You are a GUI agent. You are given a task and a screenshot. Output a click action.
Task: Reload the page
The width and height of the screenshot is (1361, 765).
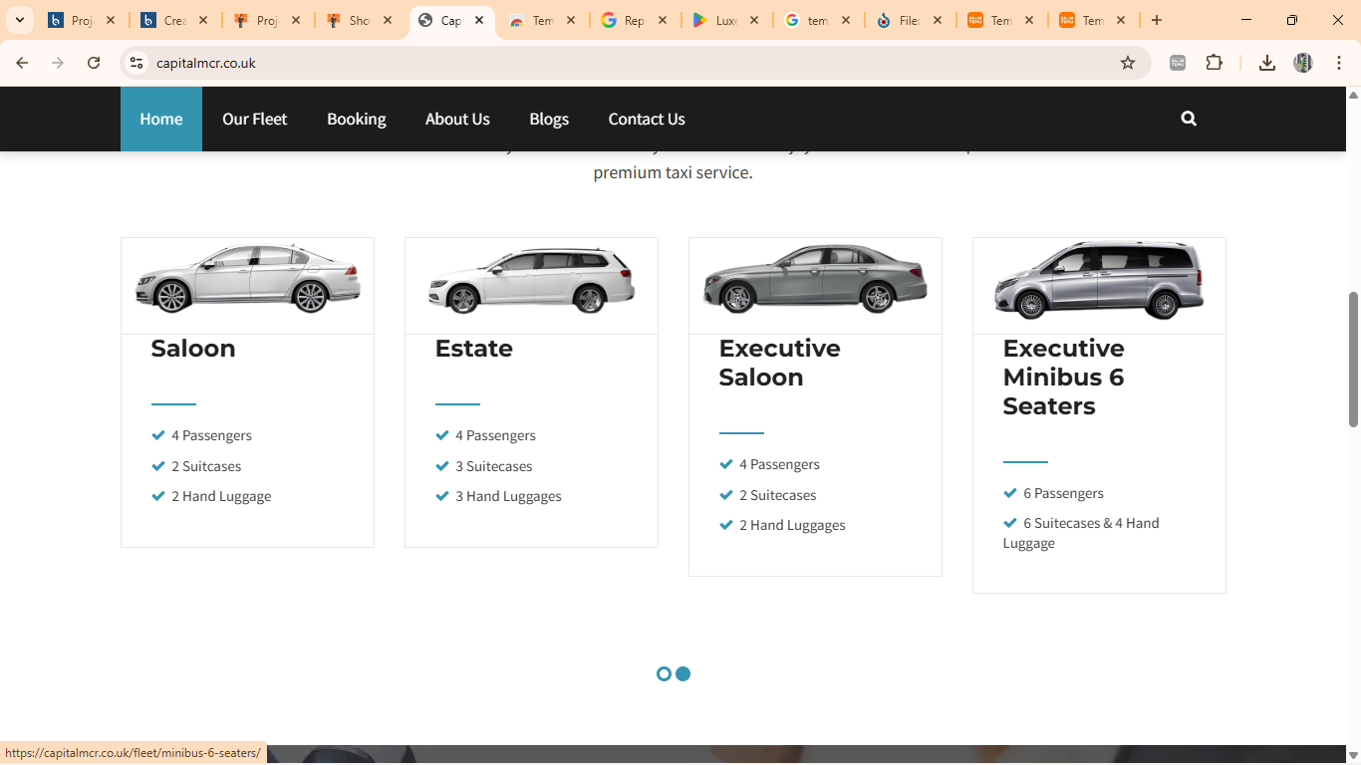pos(94,63)
